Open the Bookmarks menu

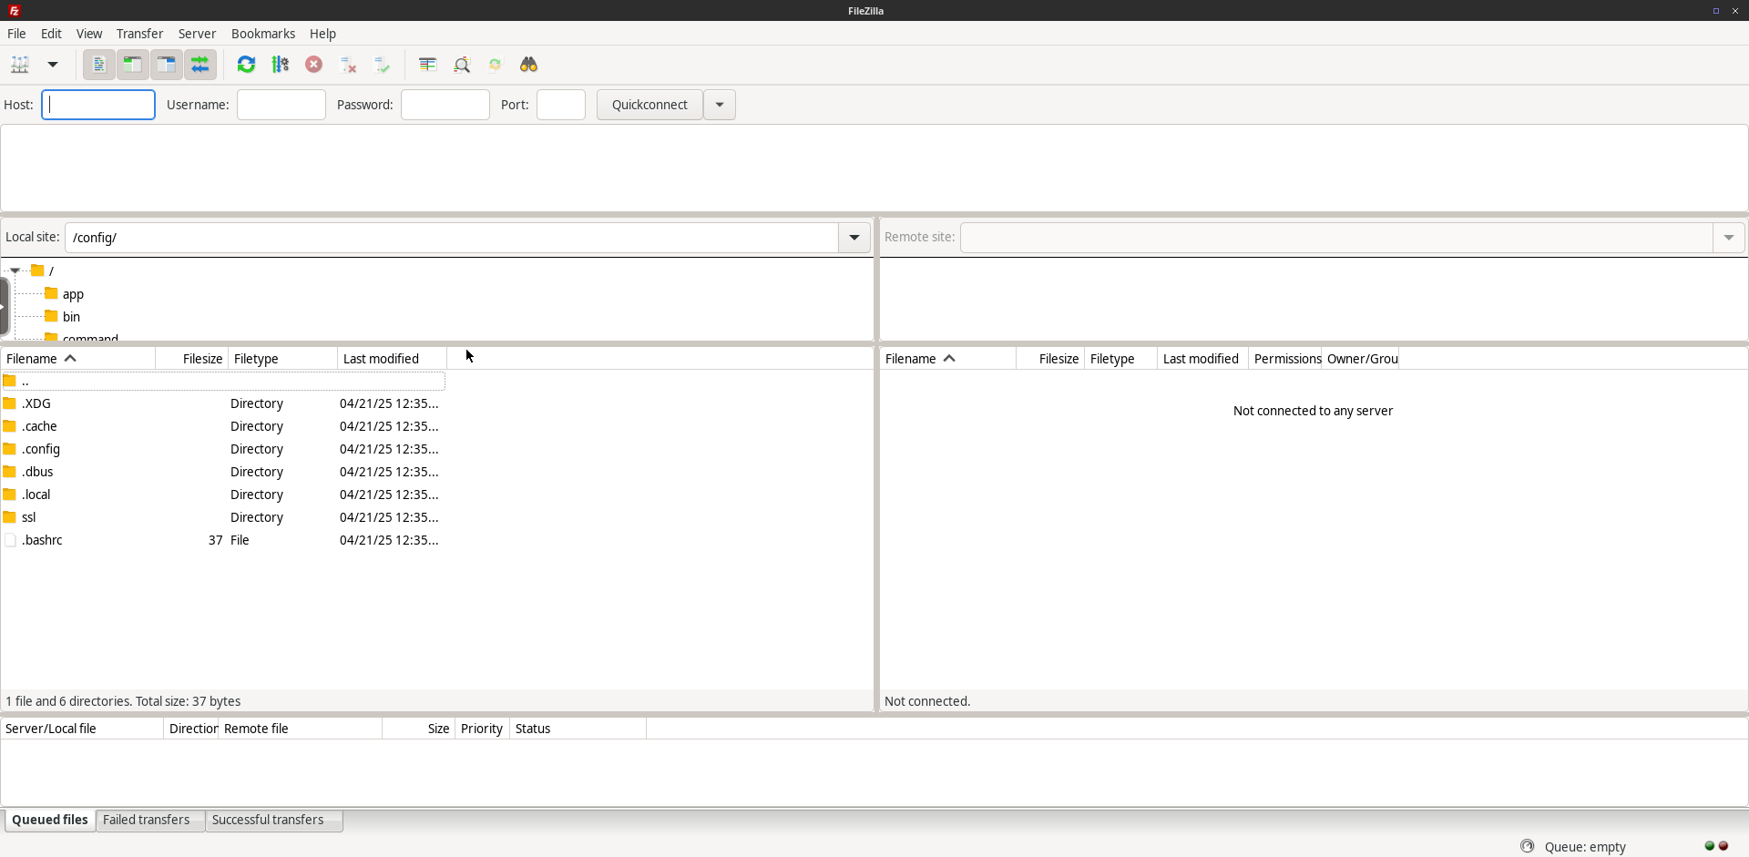coord(263,34)
